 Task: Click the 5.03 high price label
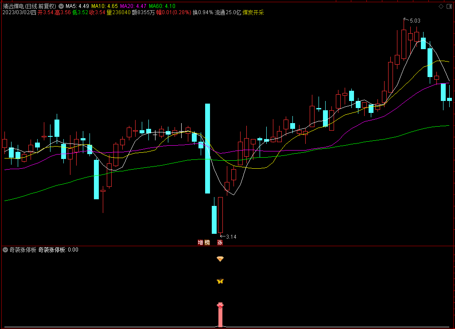pos(415,21)
